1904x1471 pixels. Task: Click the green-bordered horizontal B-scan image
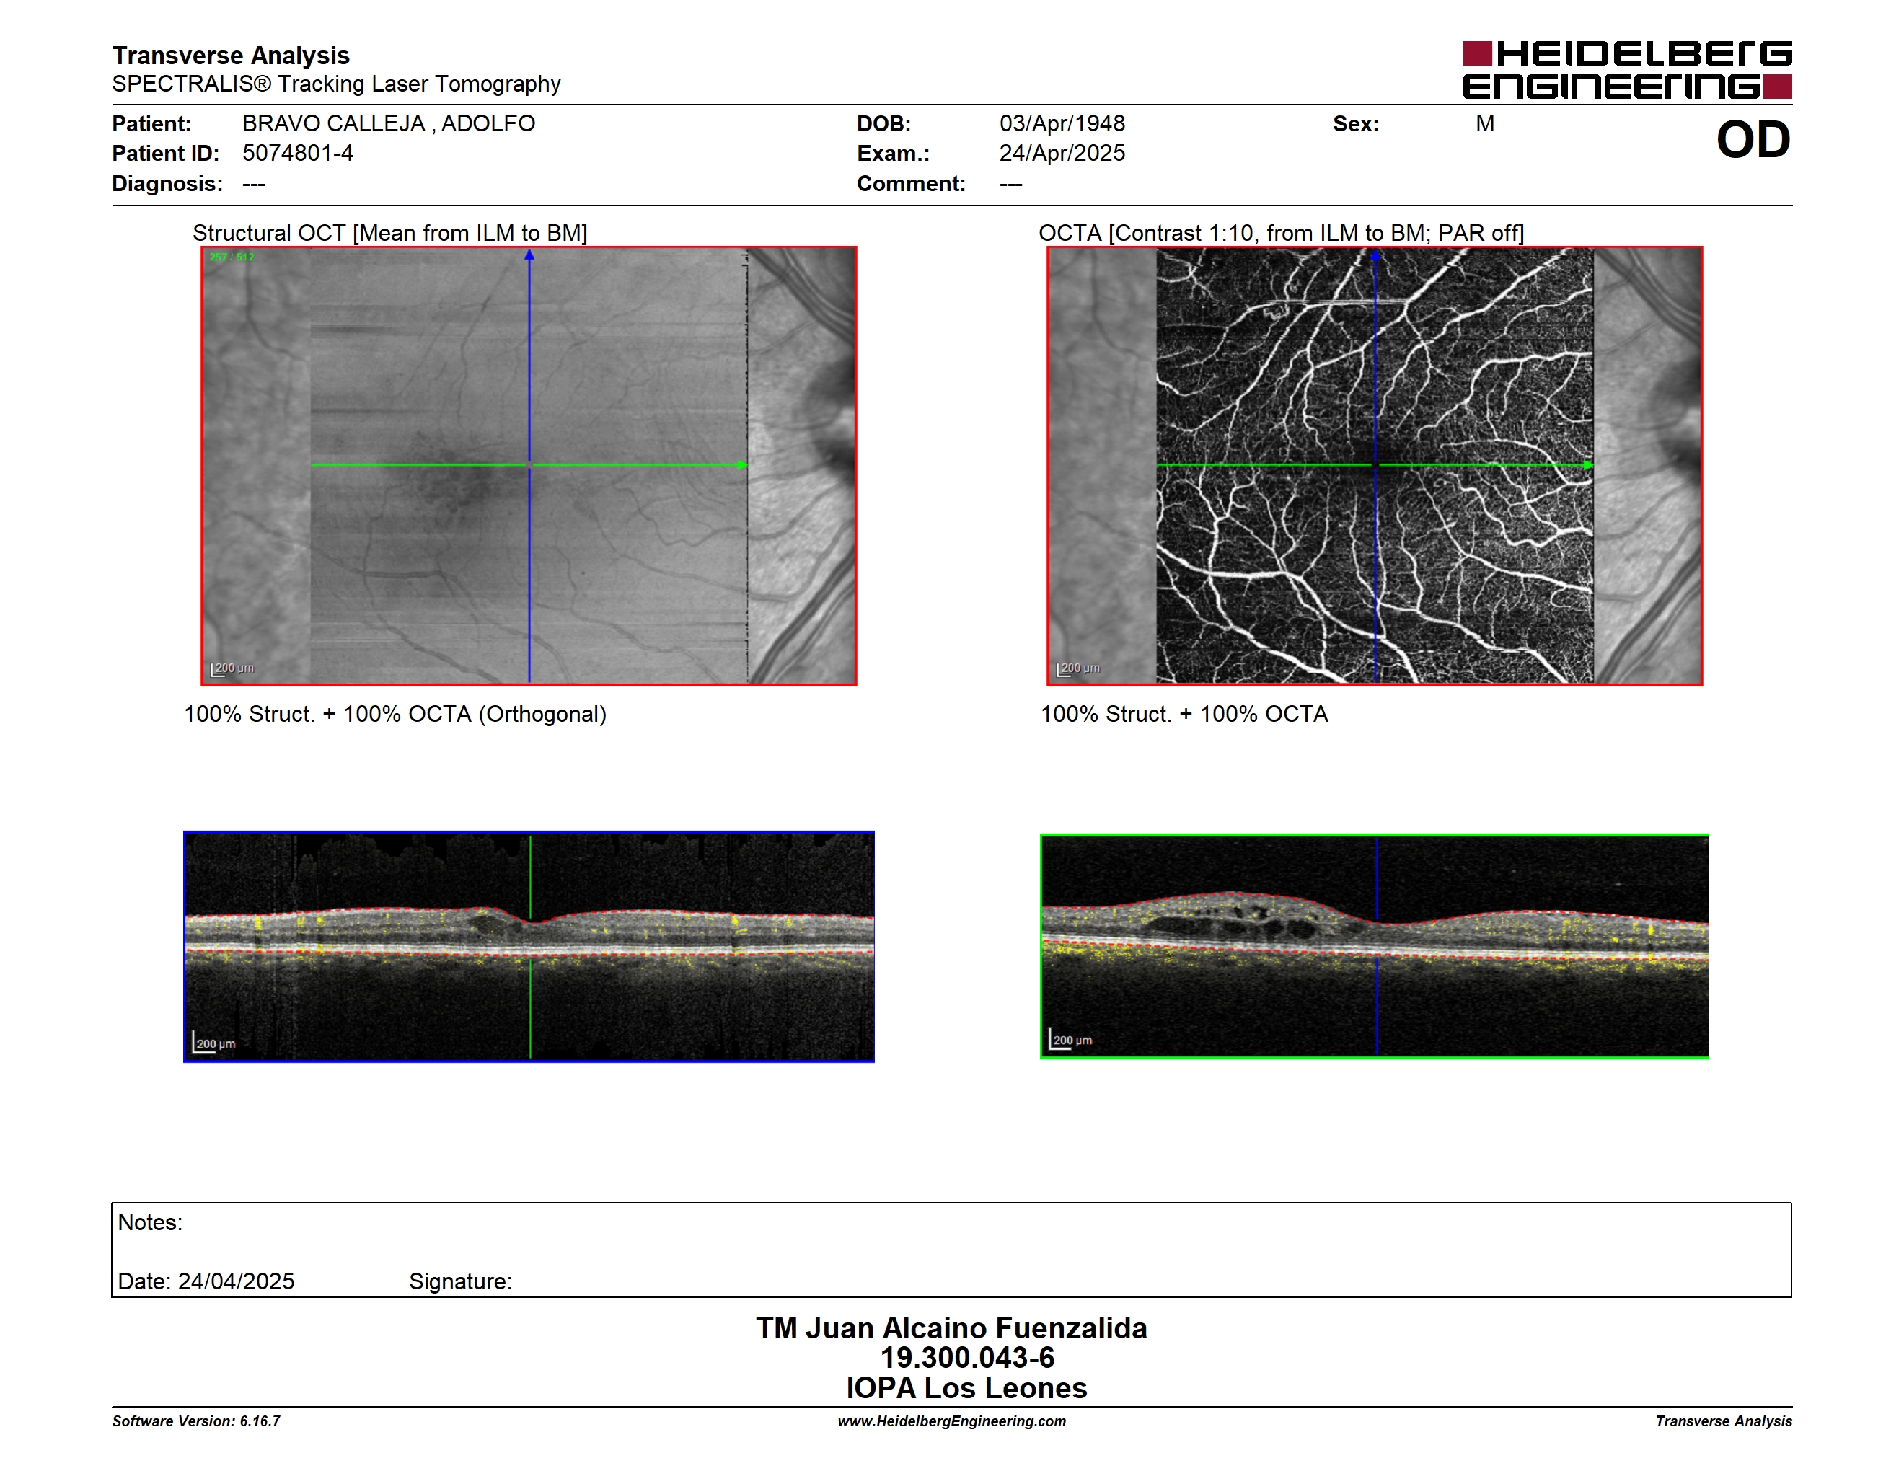(1375, 946)
